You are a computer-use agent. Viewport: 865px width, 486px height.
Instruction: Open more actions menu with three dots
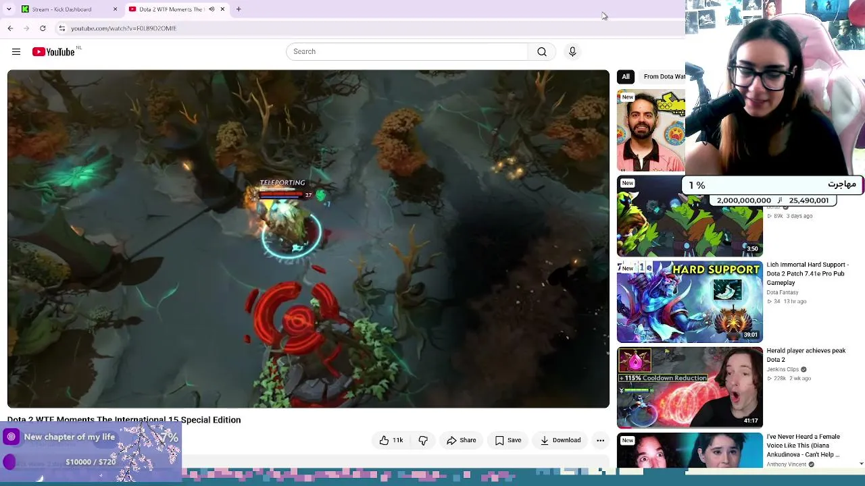(600, 441)
